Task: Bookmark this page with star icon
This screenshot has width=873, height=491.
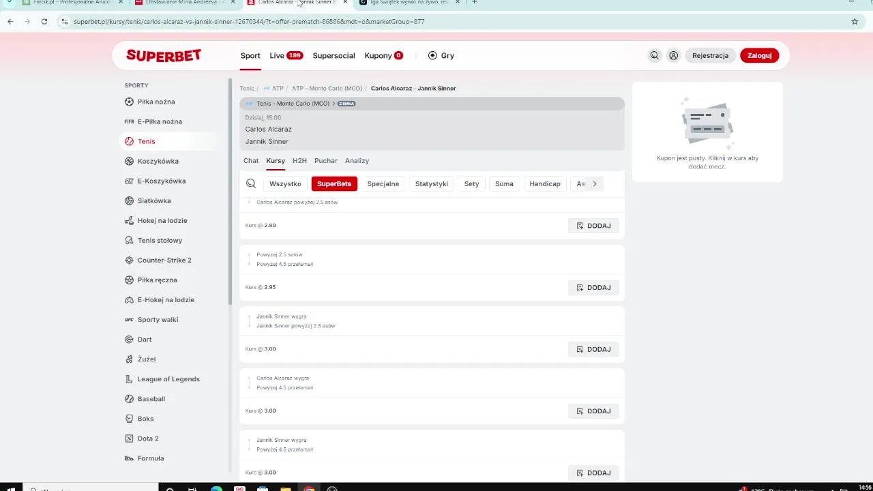Action: click(x=855, y=21)
